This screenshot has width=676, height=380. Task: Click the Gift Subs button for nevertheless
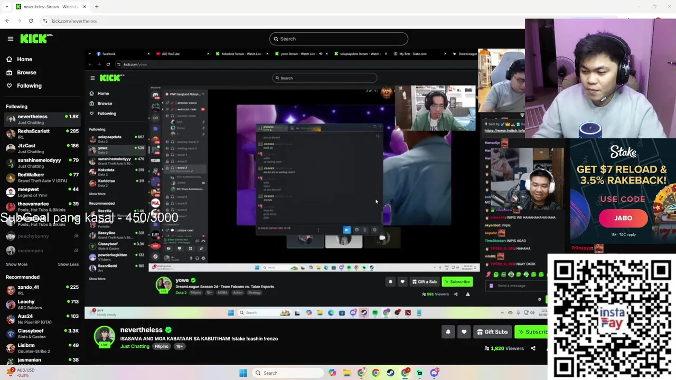(492, 332)
